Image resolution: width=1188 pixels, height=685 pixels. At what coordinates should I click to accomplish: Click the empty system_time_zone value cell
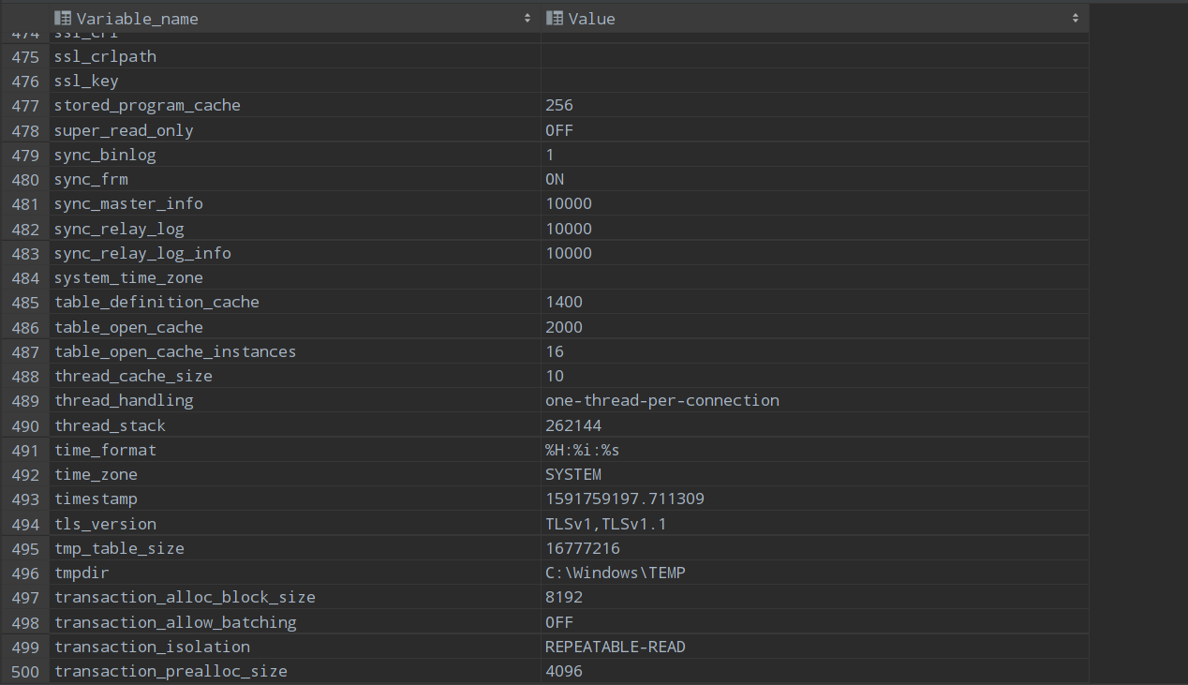[x=813, y=278]
